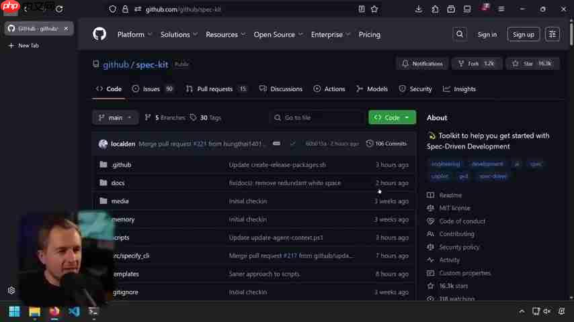
Task: Fork the spec-kit repository
Action: click(x=477, y=64)
